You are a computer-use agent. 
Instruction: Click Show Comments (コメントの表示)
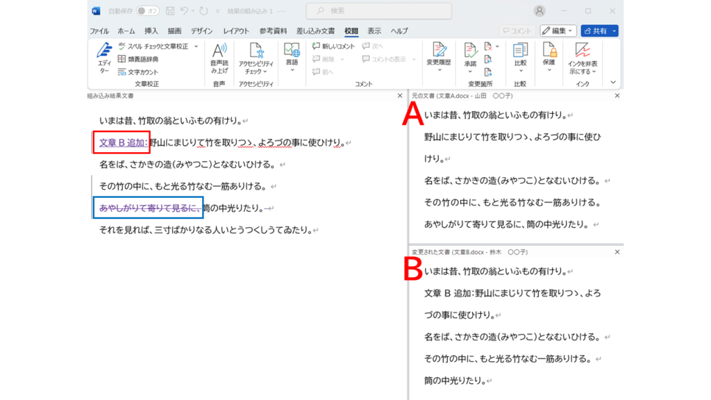(384, 59)
